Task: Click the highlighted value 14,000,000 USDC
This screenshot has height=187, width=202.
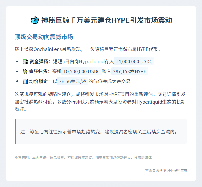Action: tap(134, 61)
